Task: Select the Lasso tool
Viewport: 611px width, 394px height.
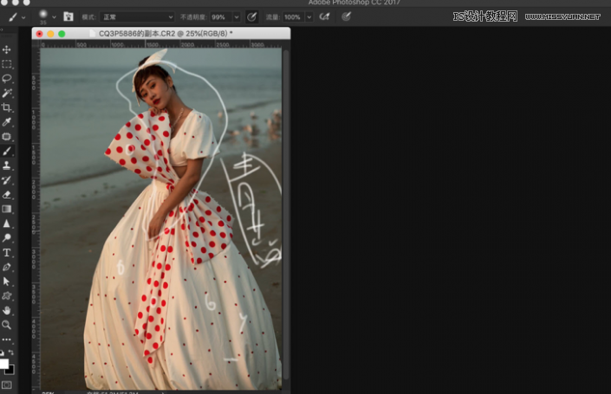Action: point(7,78)
